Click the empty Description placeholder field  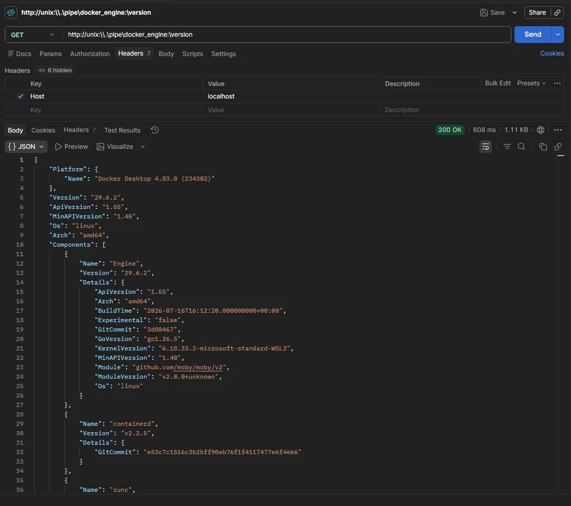[472, 109]
